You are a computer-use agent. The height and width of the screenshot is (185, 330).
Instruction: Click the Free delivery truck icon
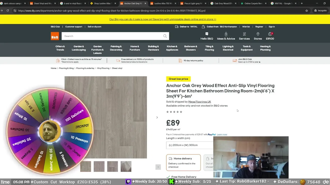(x=118, y=61)
